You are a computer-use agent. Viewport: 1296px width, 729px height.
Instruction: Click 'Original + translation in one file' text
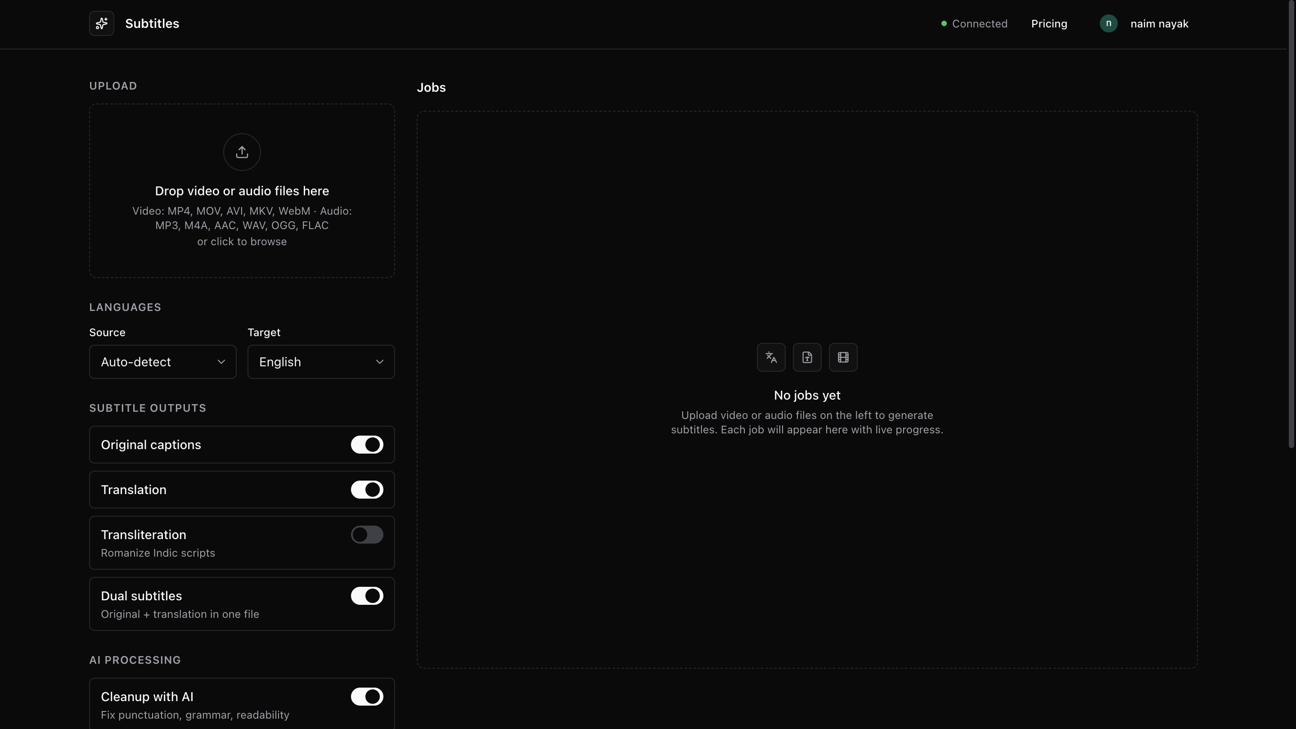click(180, 614)
